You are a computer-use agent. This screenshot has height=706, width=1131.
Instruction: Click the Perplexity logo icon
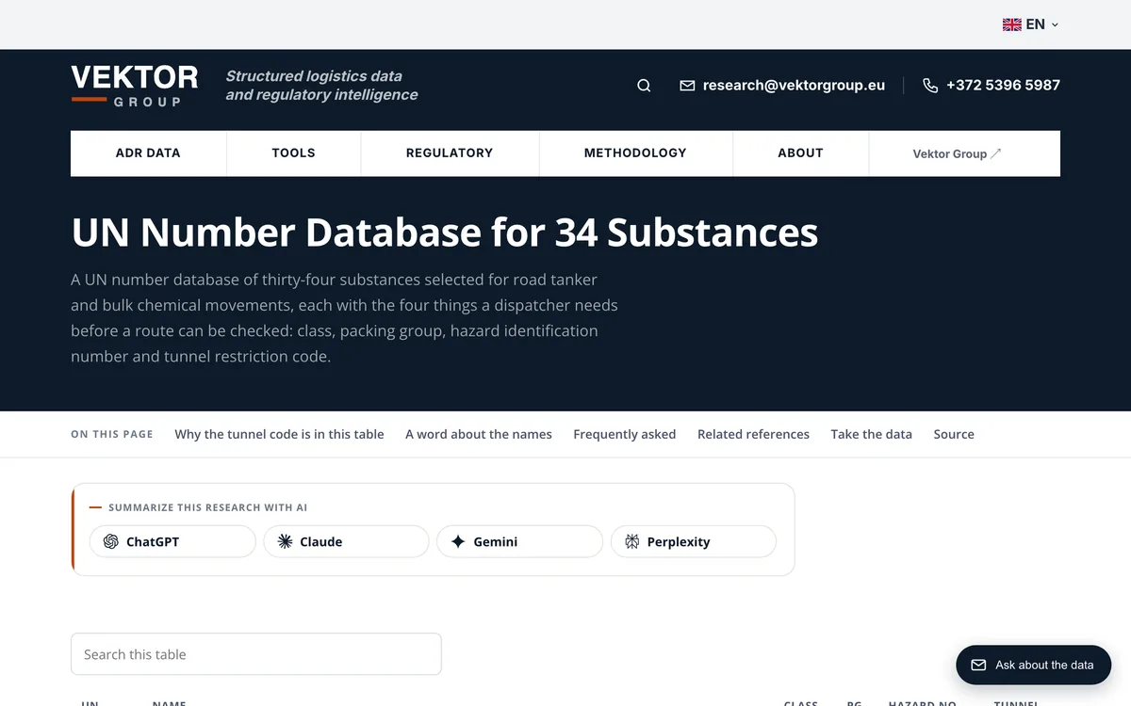pos(631,541)
